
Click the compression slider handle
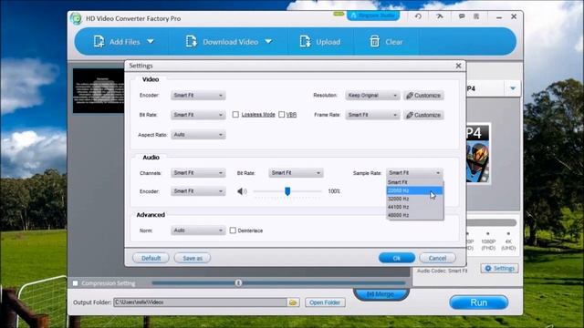pos(238,283)
